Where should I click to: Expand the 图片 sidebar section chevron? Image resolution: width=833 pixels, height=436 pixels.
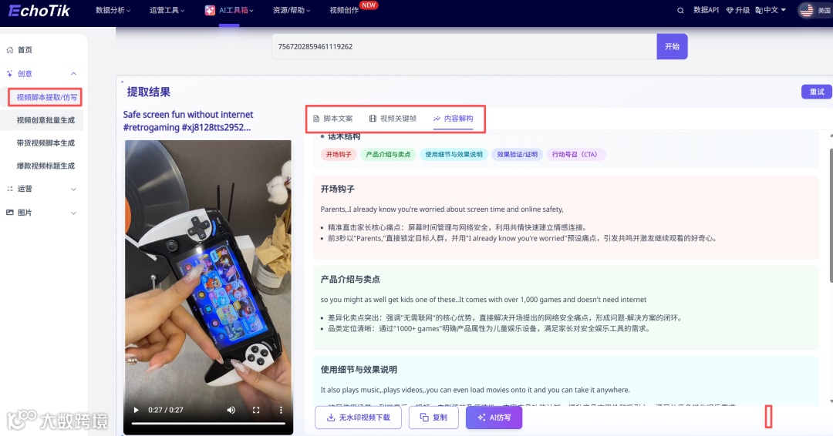tap(74, 213)
